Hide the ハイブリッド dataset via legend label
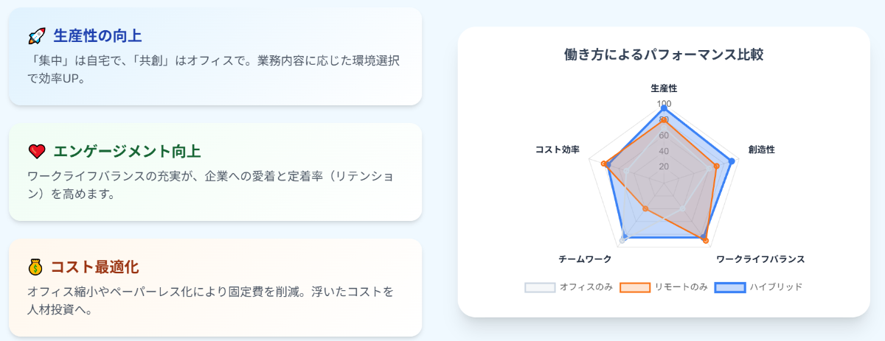This screenshot has width=885, height=341. [x=776, y=286]
